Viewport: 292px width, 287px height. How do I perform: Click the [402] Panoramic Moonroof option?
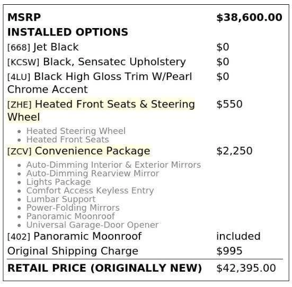pos(75,236)
